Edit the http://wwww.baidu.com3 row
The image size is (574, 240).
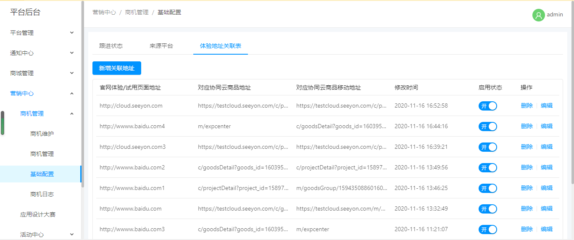pos(547,229)
